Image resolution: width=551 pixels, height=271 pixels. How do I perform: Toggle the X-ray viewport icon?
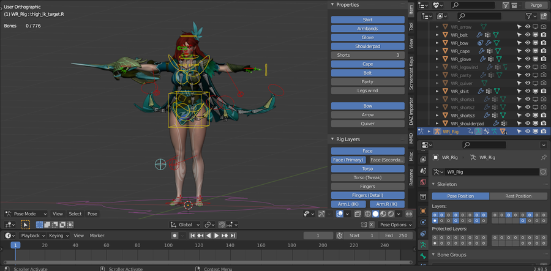tap(356, 214)
